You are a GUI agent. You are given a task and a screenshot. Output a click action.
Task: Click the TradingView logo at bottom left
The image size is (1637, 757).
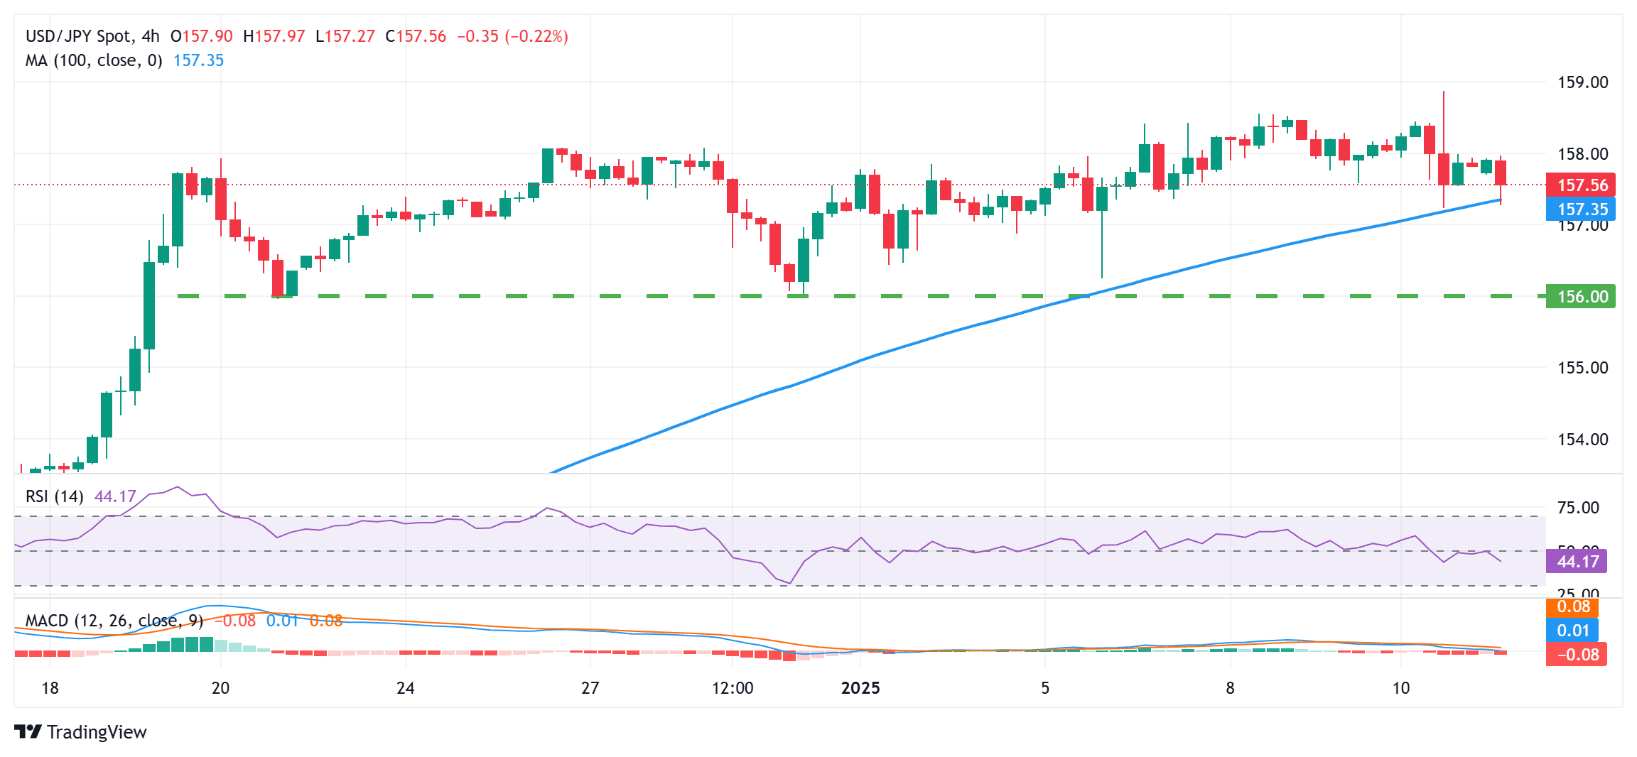point(80,731)
